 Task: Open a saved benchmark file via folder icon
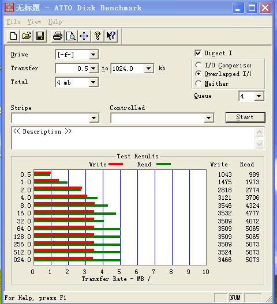(x=27, y=36)
